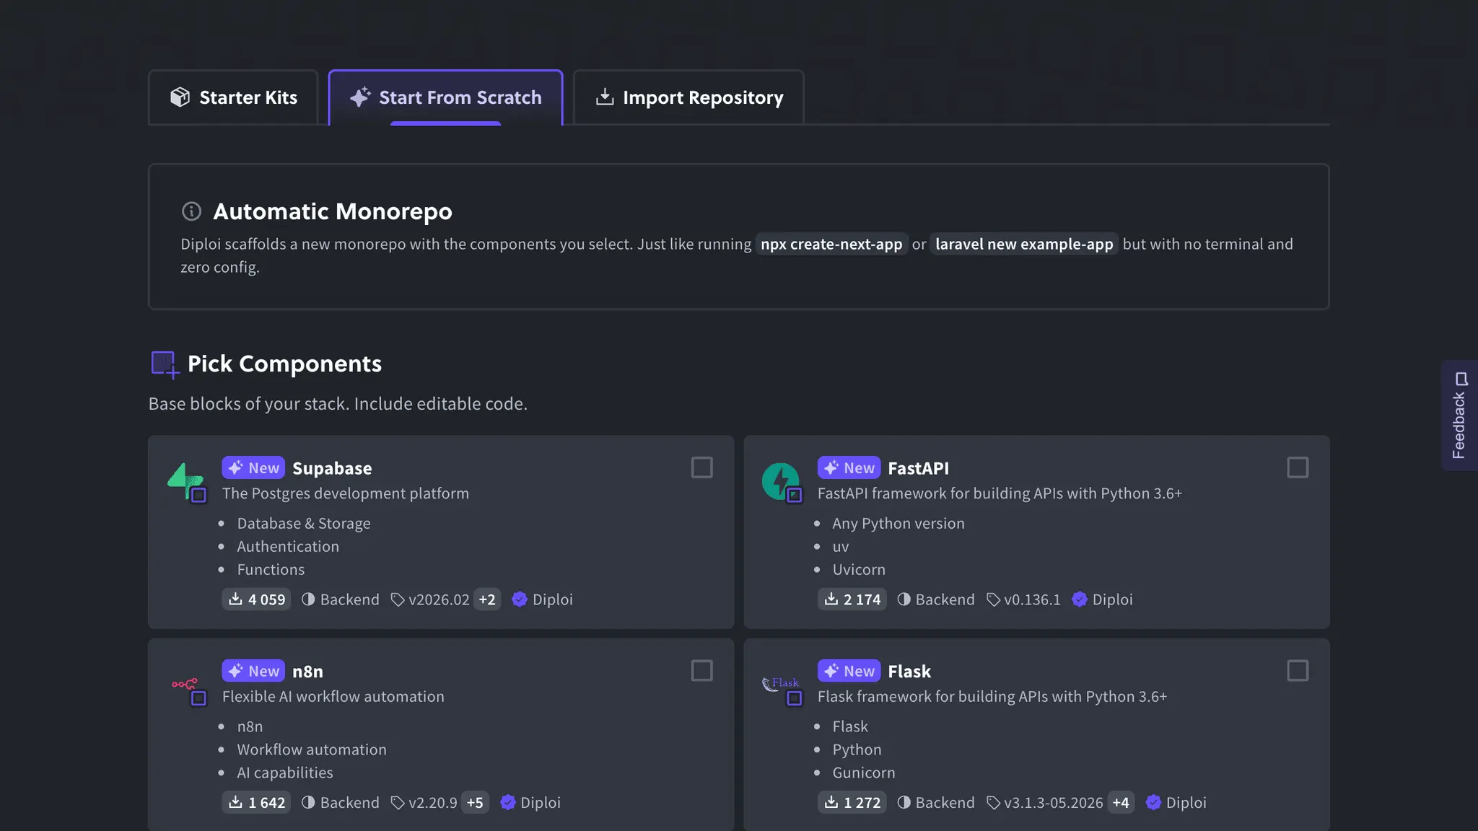Click the Pick Components heading
Screen dimensions: 1478x831
click(x=284, y=364)
